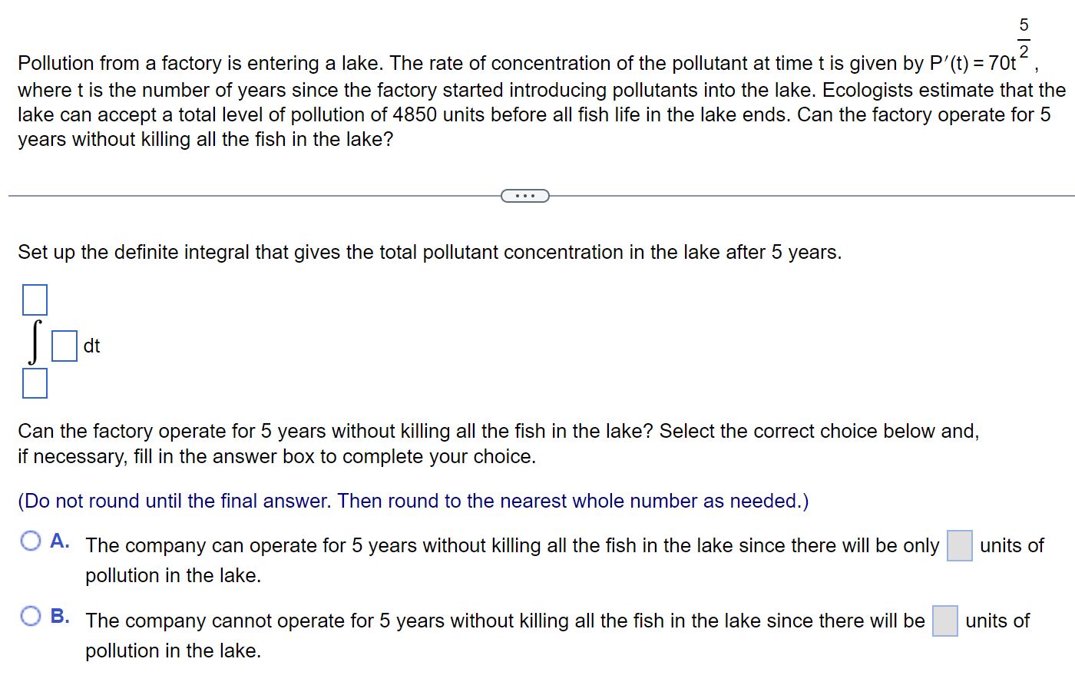Image resolution: width=1075 pixels, height=682 pixels.
Task: Select answer choice B radio button
Action: coord(30,614)
